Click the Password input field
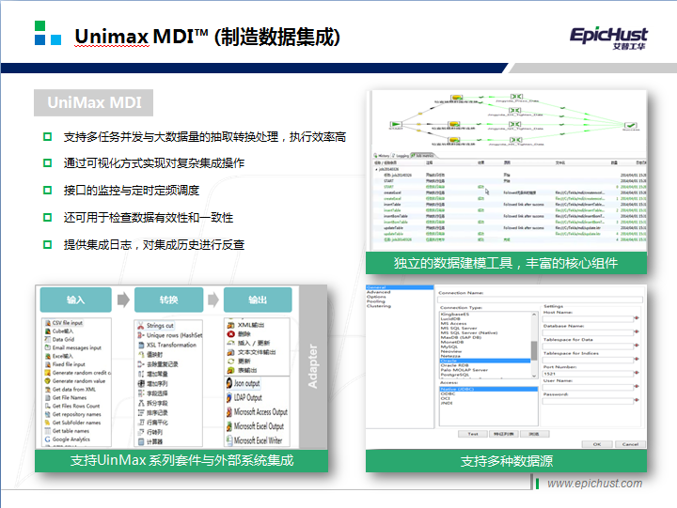The height and width of the screenshot is (508, 677). [588, 401]
